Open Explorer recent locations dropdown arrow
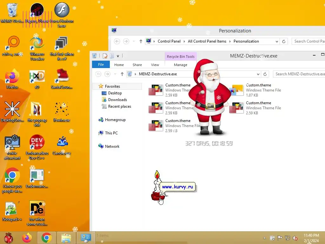Viewport: 325px width, 244px height. click(115, 74)
